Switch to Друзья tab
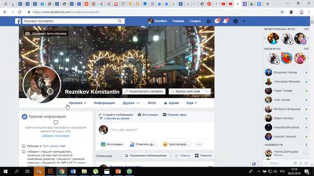Viewport: 314px width, 176px height. pos(131,103)
